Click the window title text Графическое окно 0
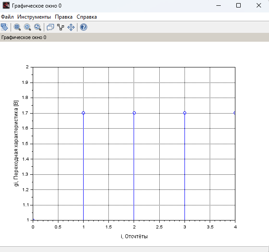Screen dimensions: 269x252 (37, 6)
